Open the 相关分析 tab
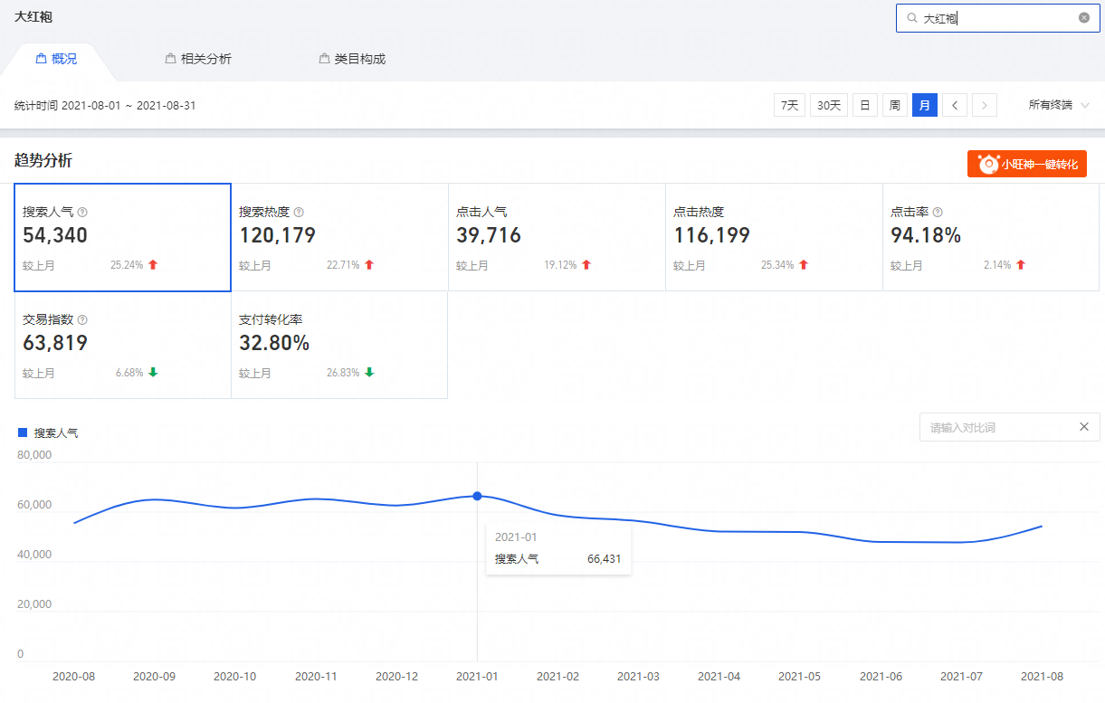 point(198,59)
